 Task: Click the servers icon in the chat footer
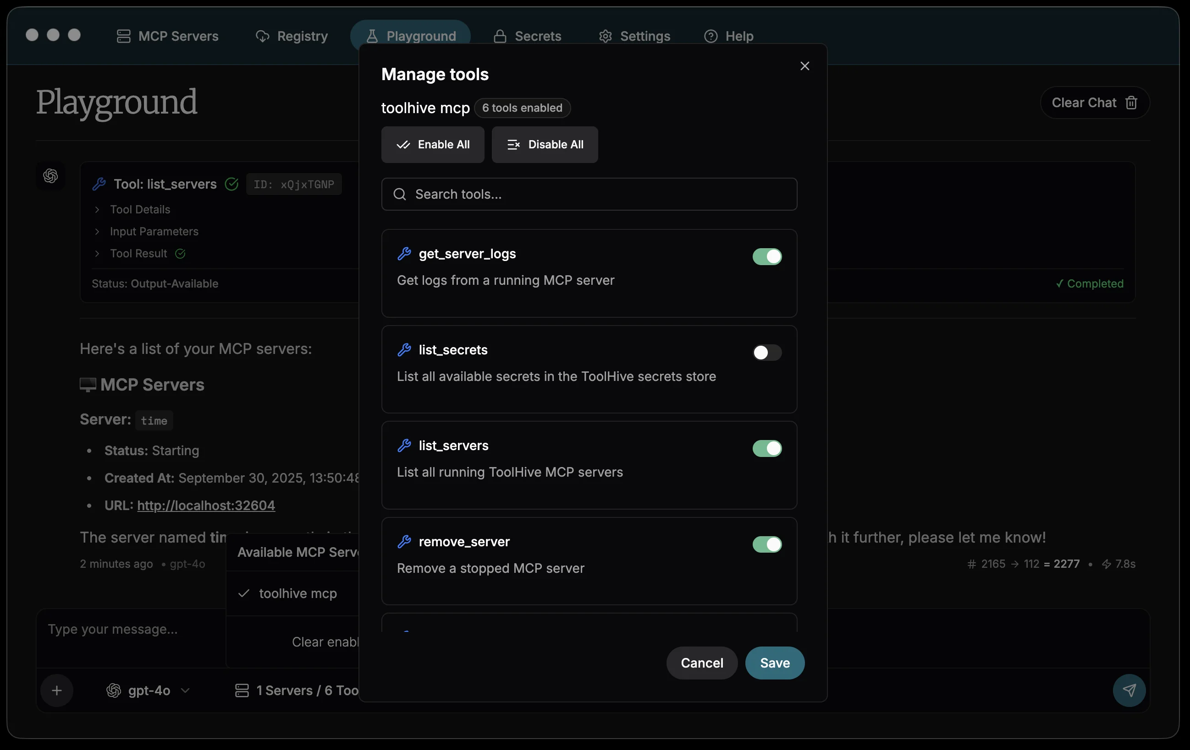[x=242, y=690]
